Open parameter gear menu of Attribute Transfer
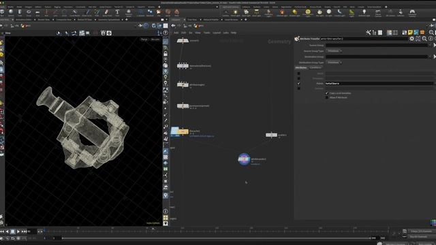The image size is (436, 245). pos(411,39)
